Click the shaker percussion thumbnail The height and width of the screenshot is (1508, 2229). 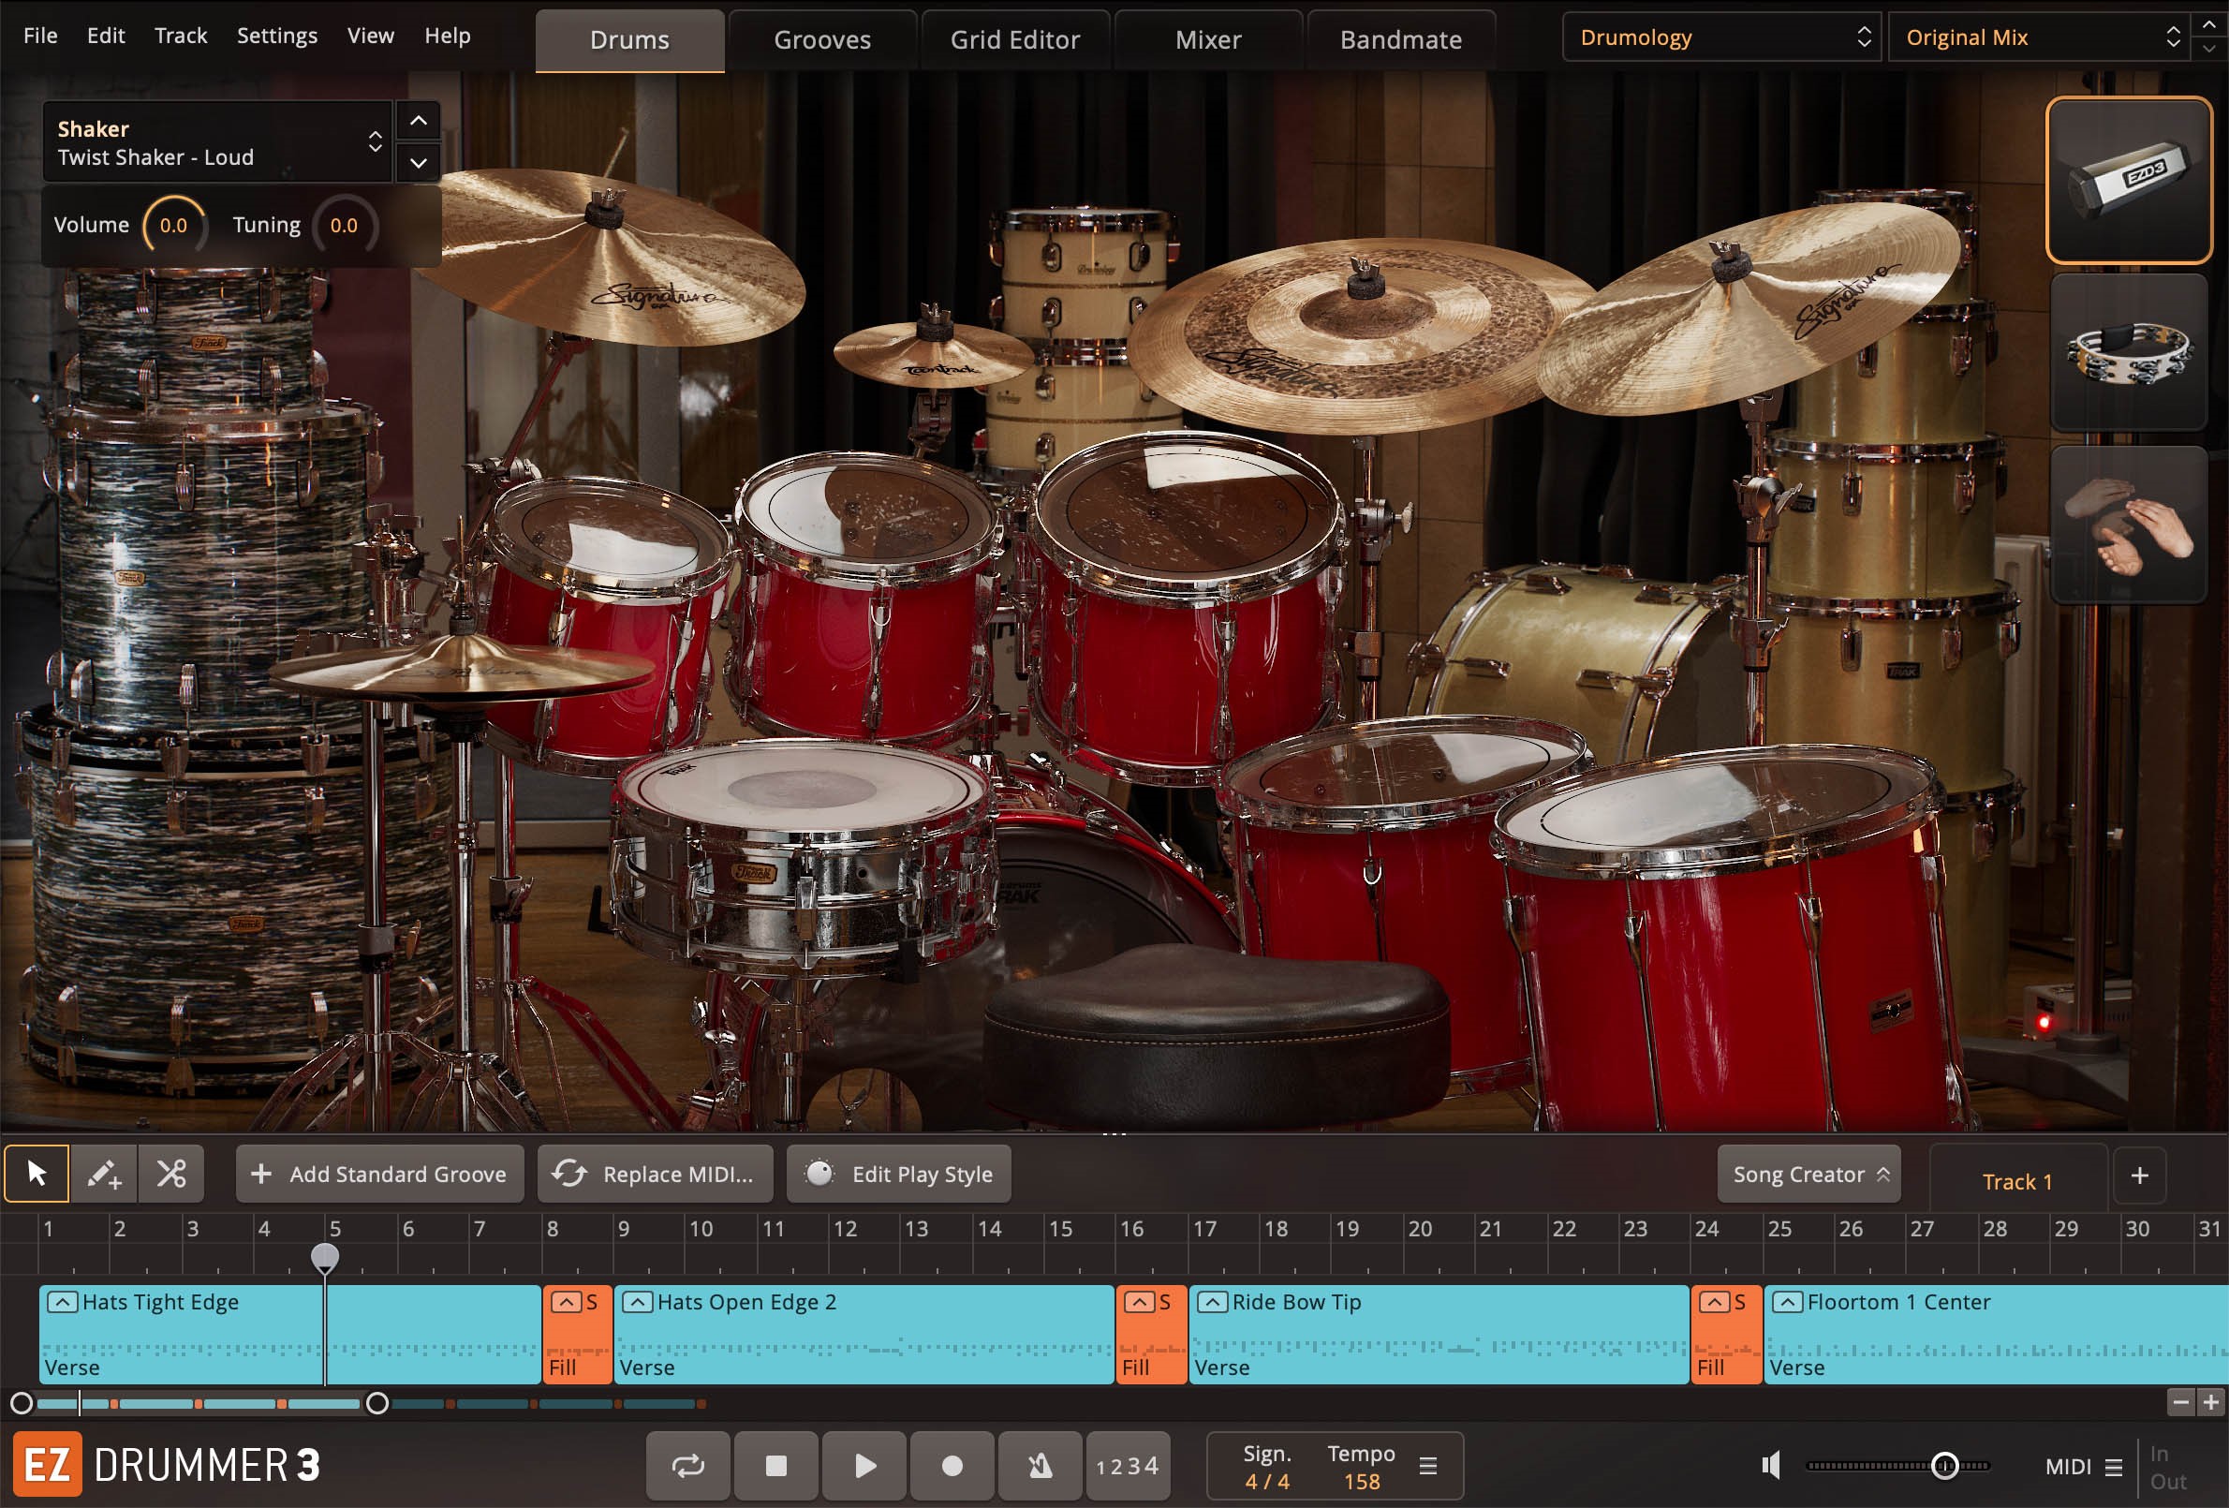tap(2128, 180)
